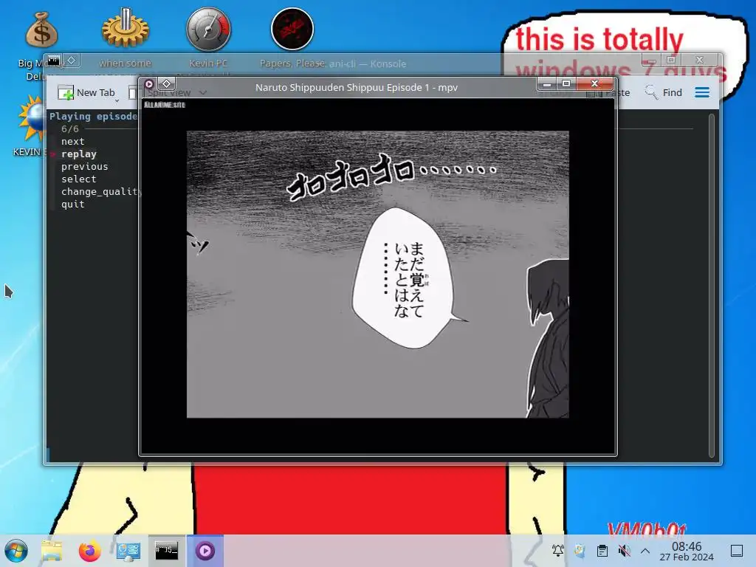The width and height of the screenshot is (756, 567).
Task: Maximize the mpv window
Action: (x=566, y=84)
